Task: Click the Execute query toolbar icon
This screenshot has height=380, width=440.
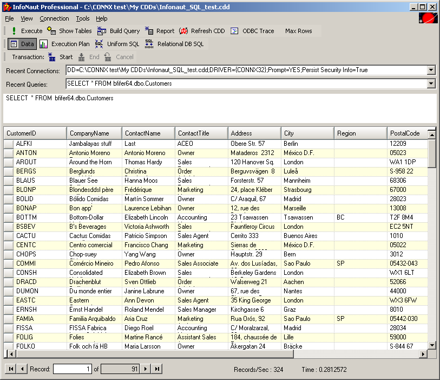Action: pyautogui.click(x=14, y=31)
